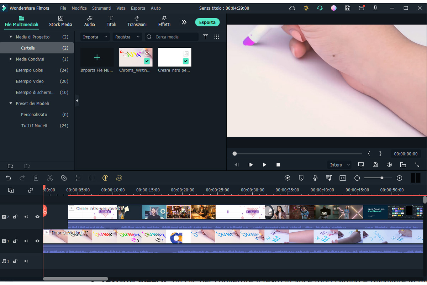Select Esempio Colori category
The width and height of the screenshot is (427, 285).
click(30, 70)
